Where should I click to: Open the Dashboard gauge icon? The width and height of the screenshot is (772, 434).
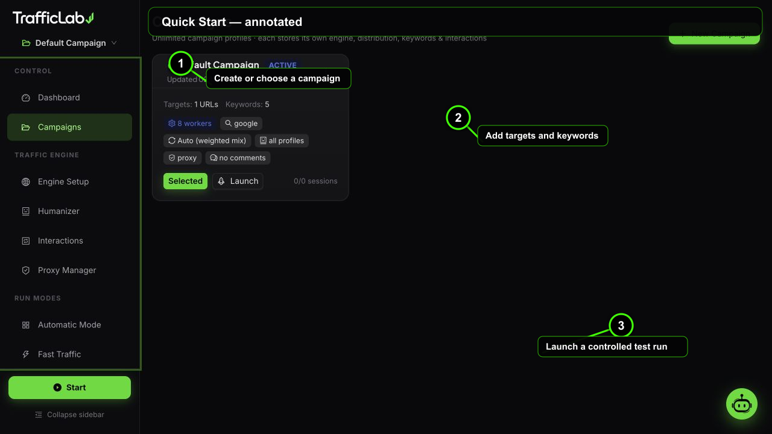click(x=25, y=98)
